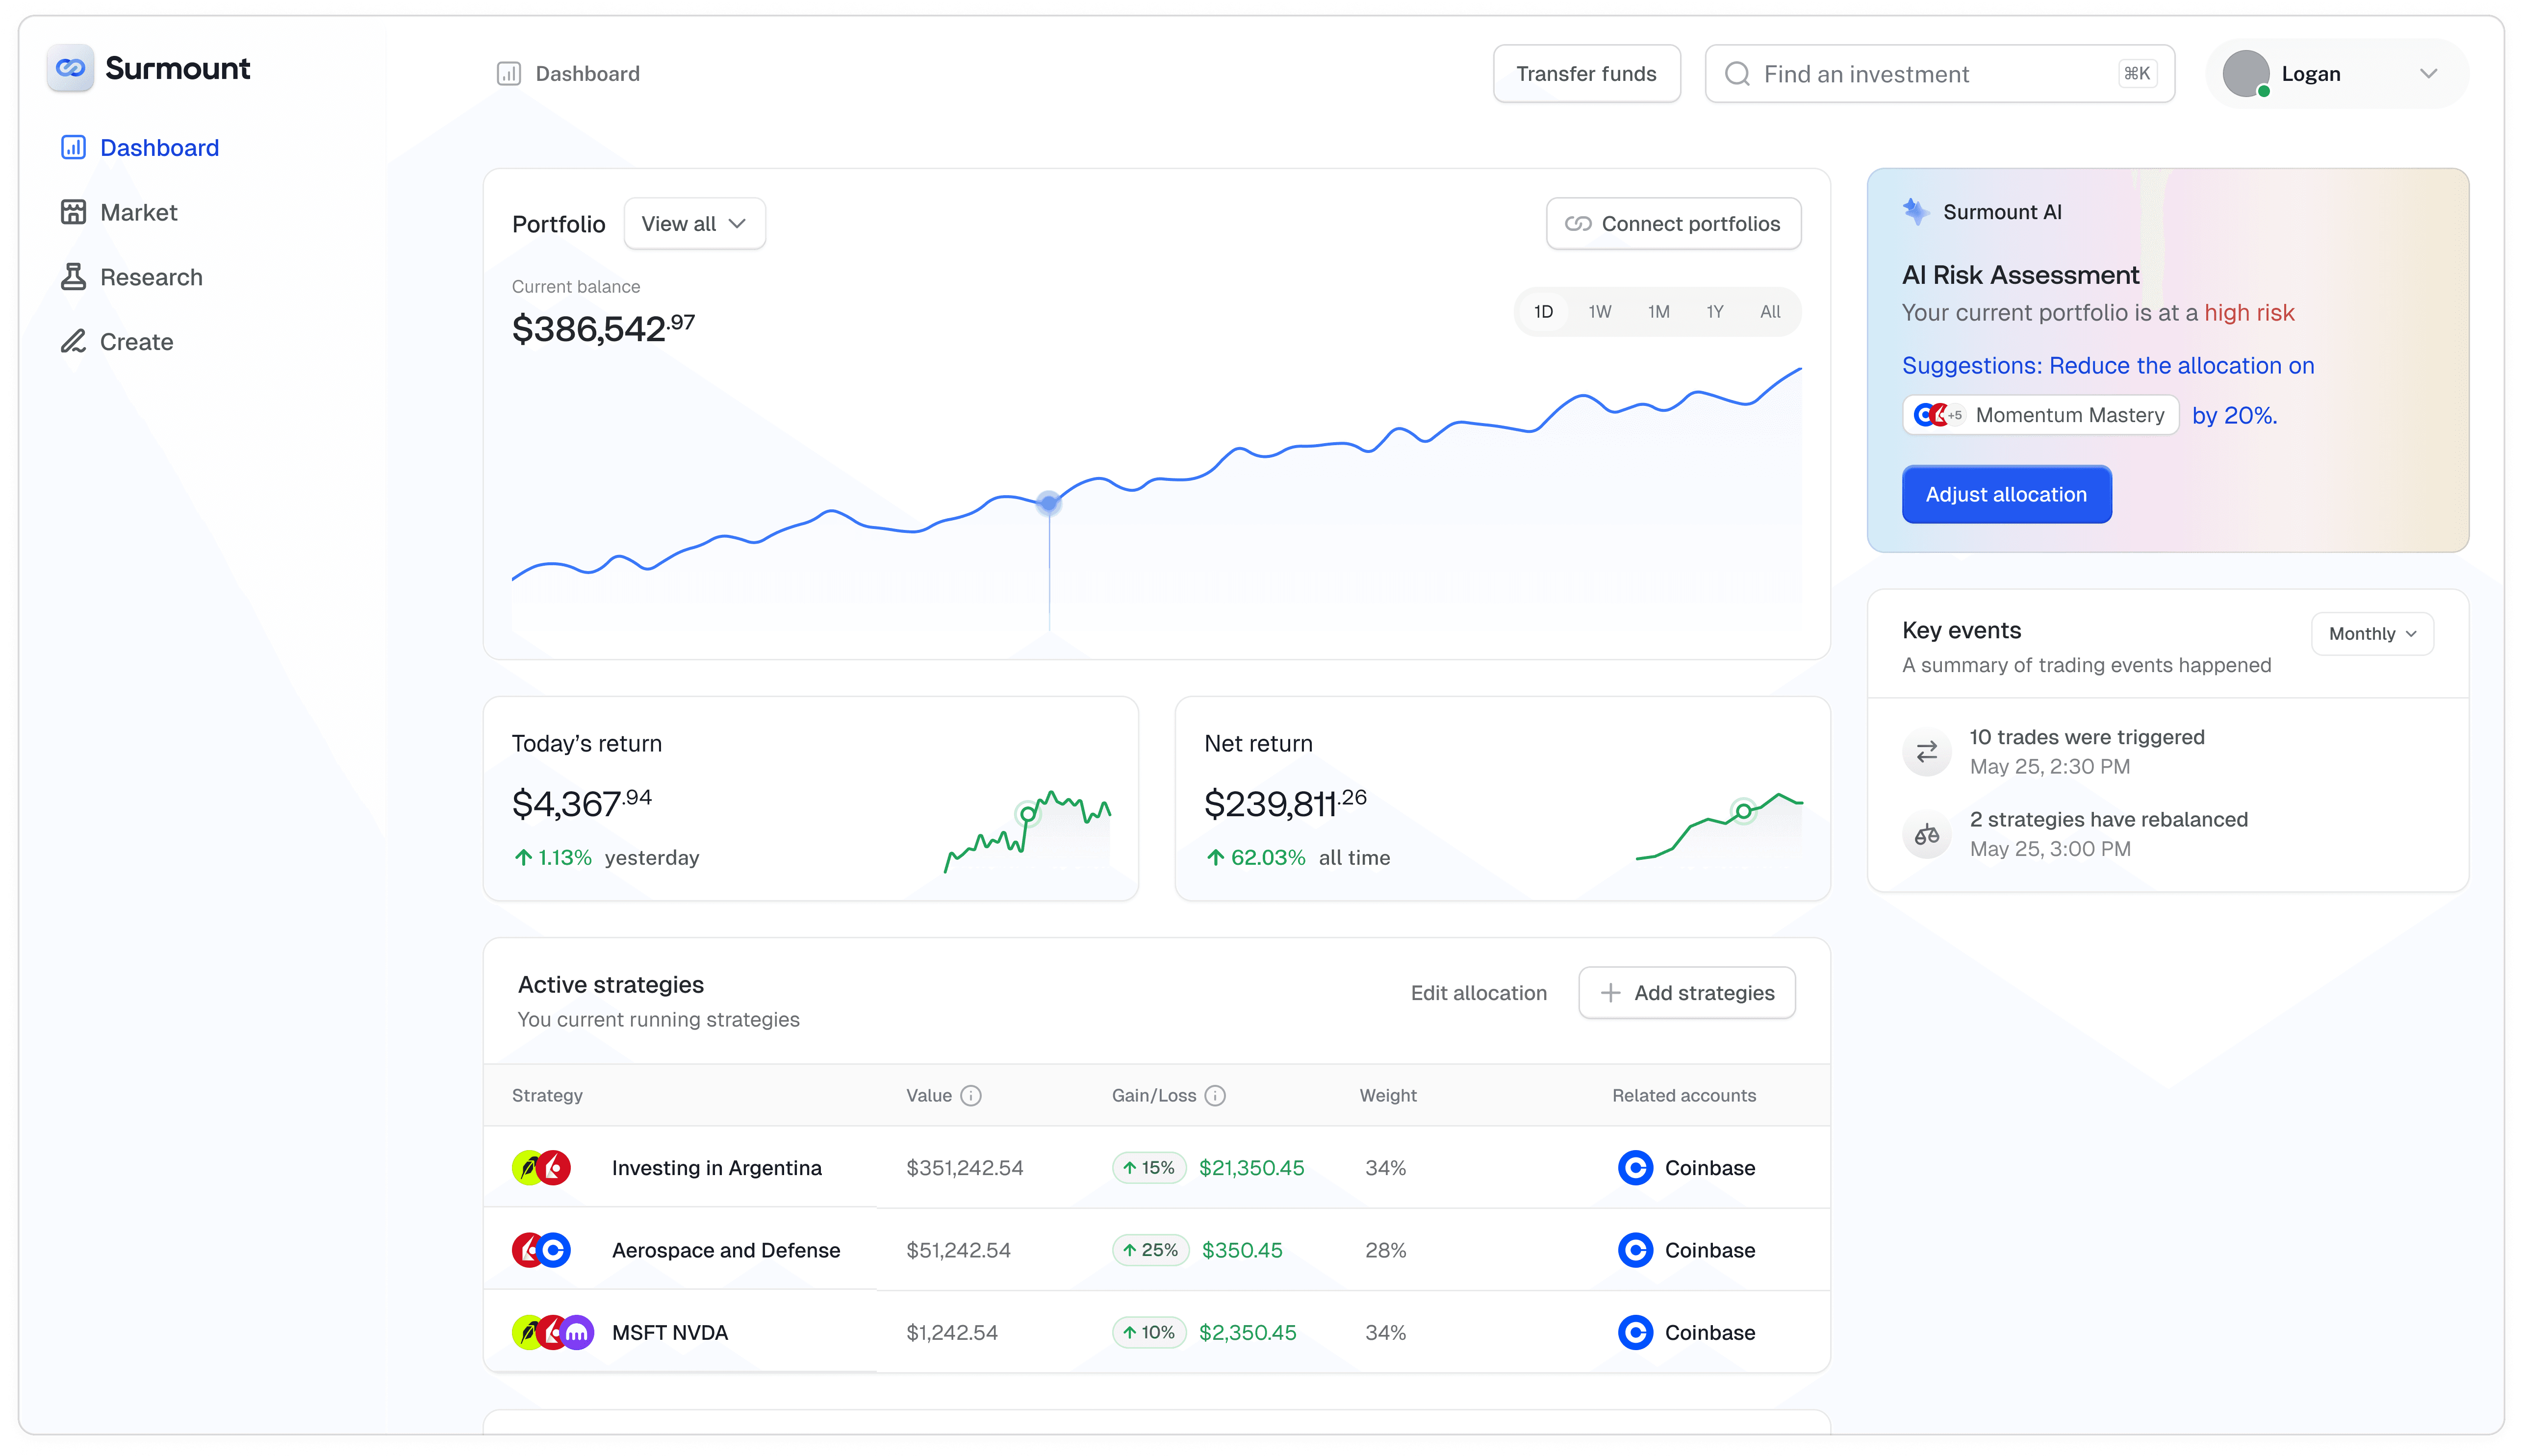Expand the View all portfolio dropdown
The width and height of the screenshot is (2523, 1456).
point(694,224)
